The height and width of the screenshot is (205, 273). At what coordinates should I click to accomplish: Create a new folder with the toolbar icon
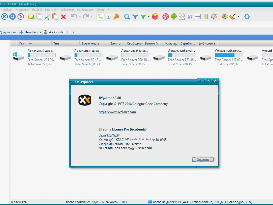[31, 17]
